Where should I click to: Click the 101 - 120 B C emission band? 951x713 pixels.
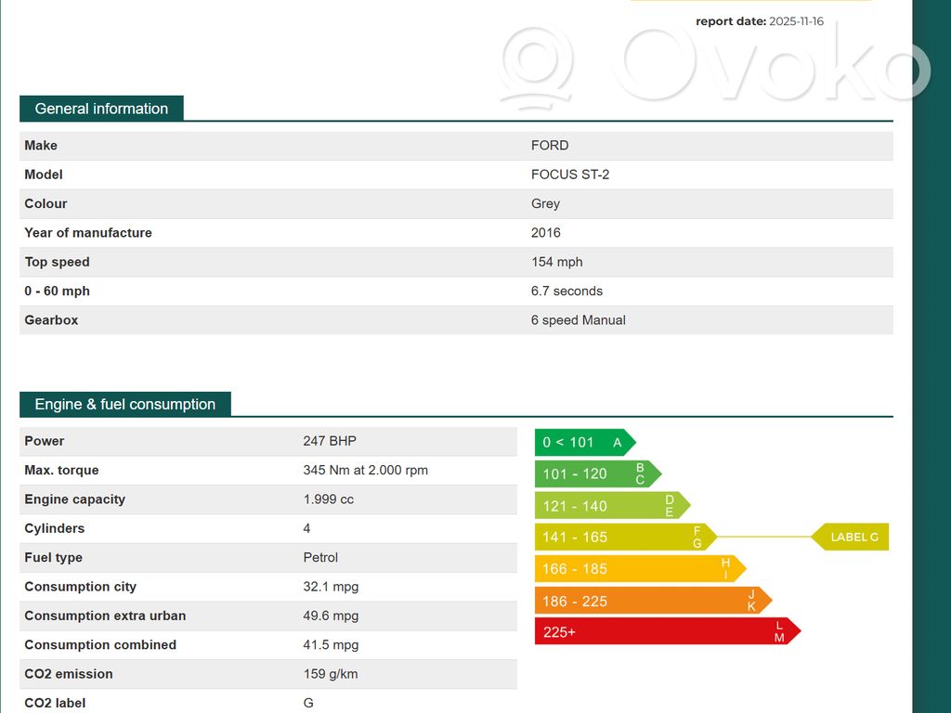[x=597, y=474]
